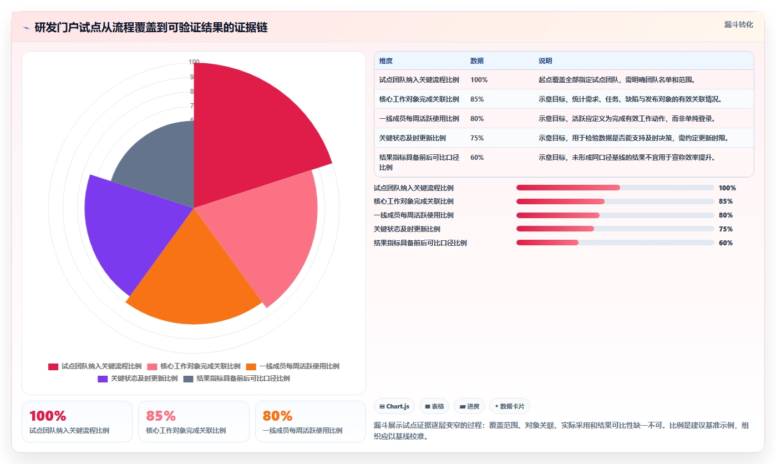The image size is (776, 464).
Task: Click the description starting 起点覆盖全部指定试点团队
Action: (617, 80)
